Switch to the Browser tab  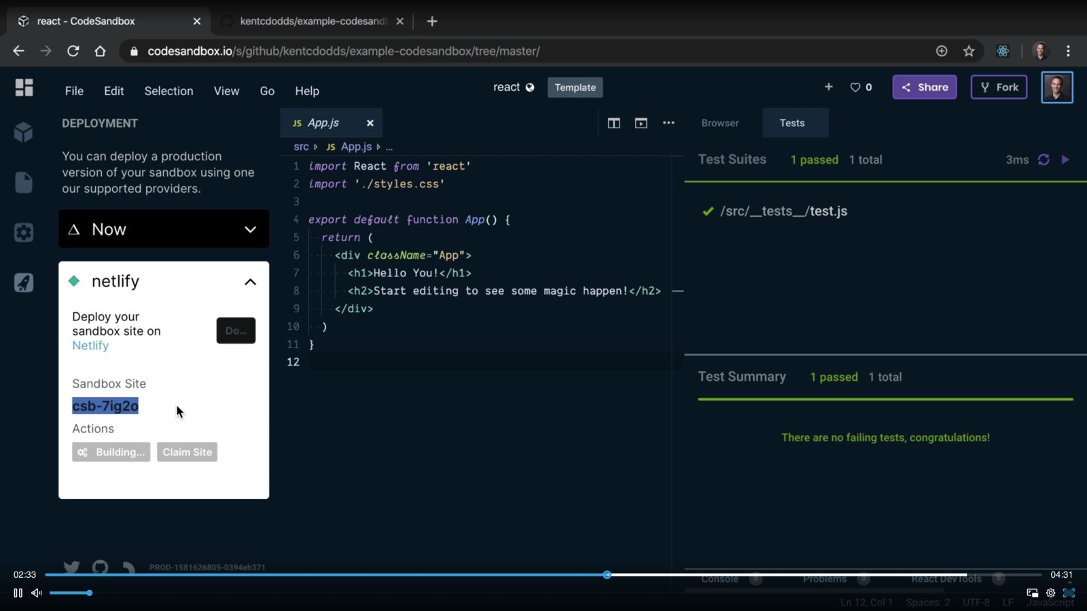[x=720, y=123]
